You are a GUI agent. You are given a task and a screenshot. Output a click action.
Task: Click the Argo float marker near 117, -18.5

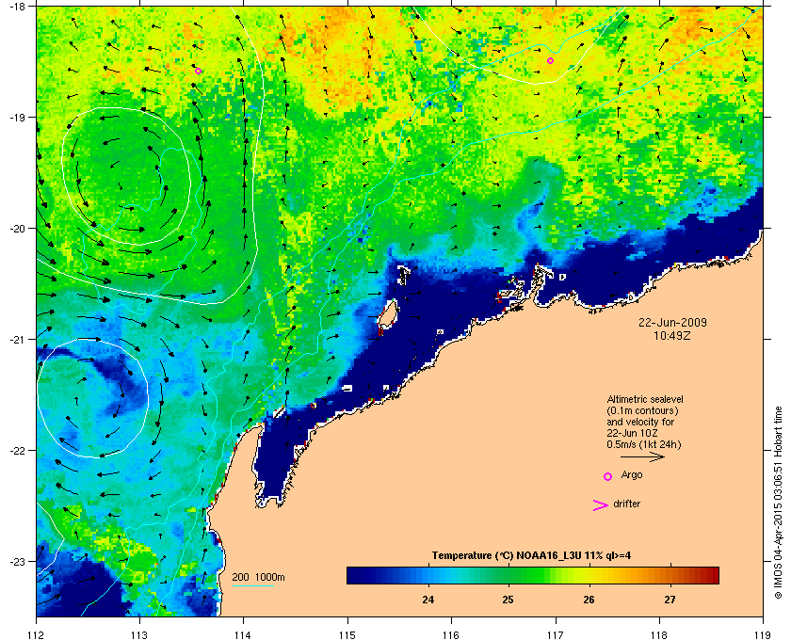(550, 61)
